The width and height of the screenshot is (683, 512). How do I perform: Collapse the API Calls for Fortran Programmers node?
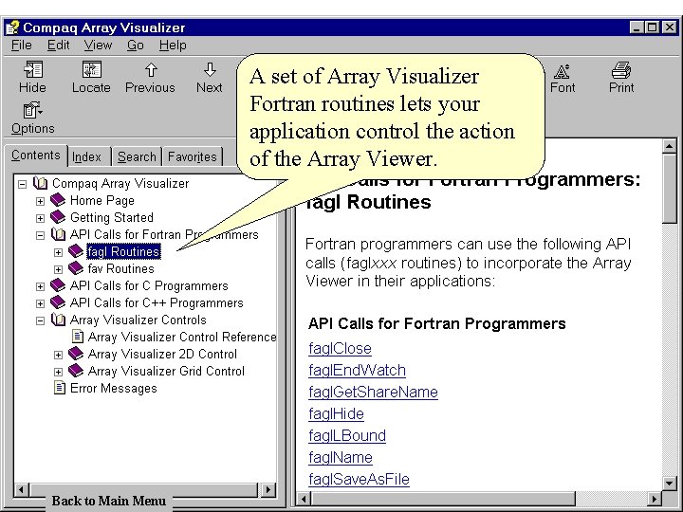coord(40,235)
